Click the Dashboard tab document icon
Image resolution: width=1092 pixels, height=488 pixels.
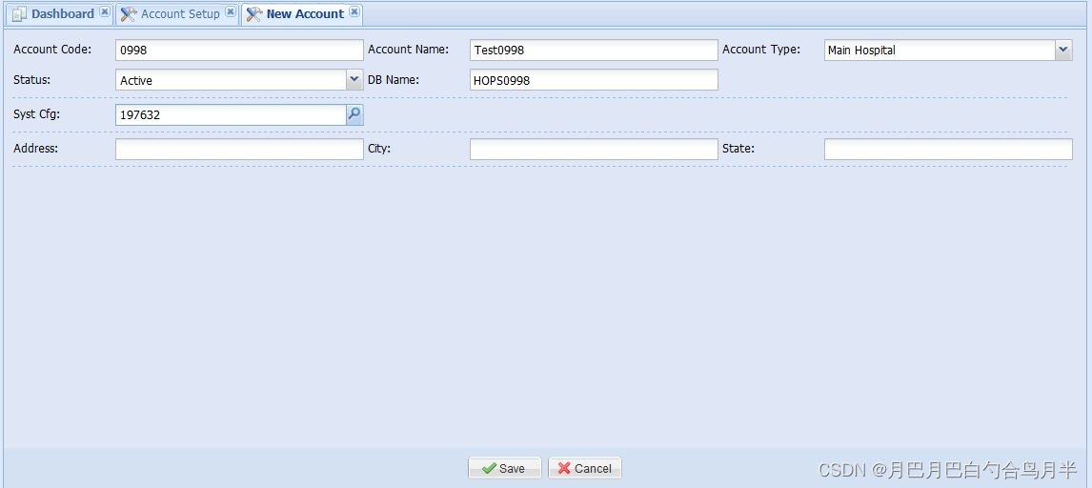(19, 14)
